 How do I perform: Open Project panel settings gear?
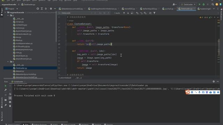tap(51, 9)
